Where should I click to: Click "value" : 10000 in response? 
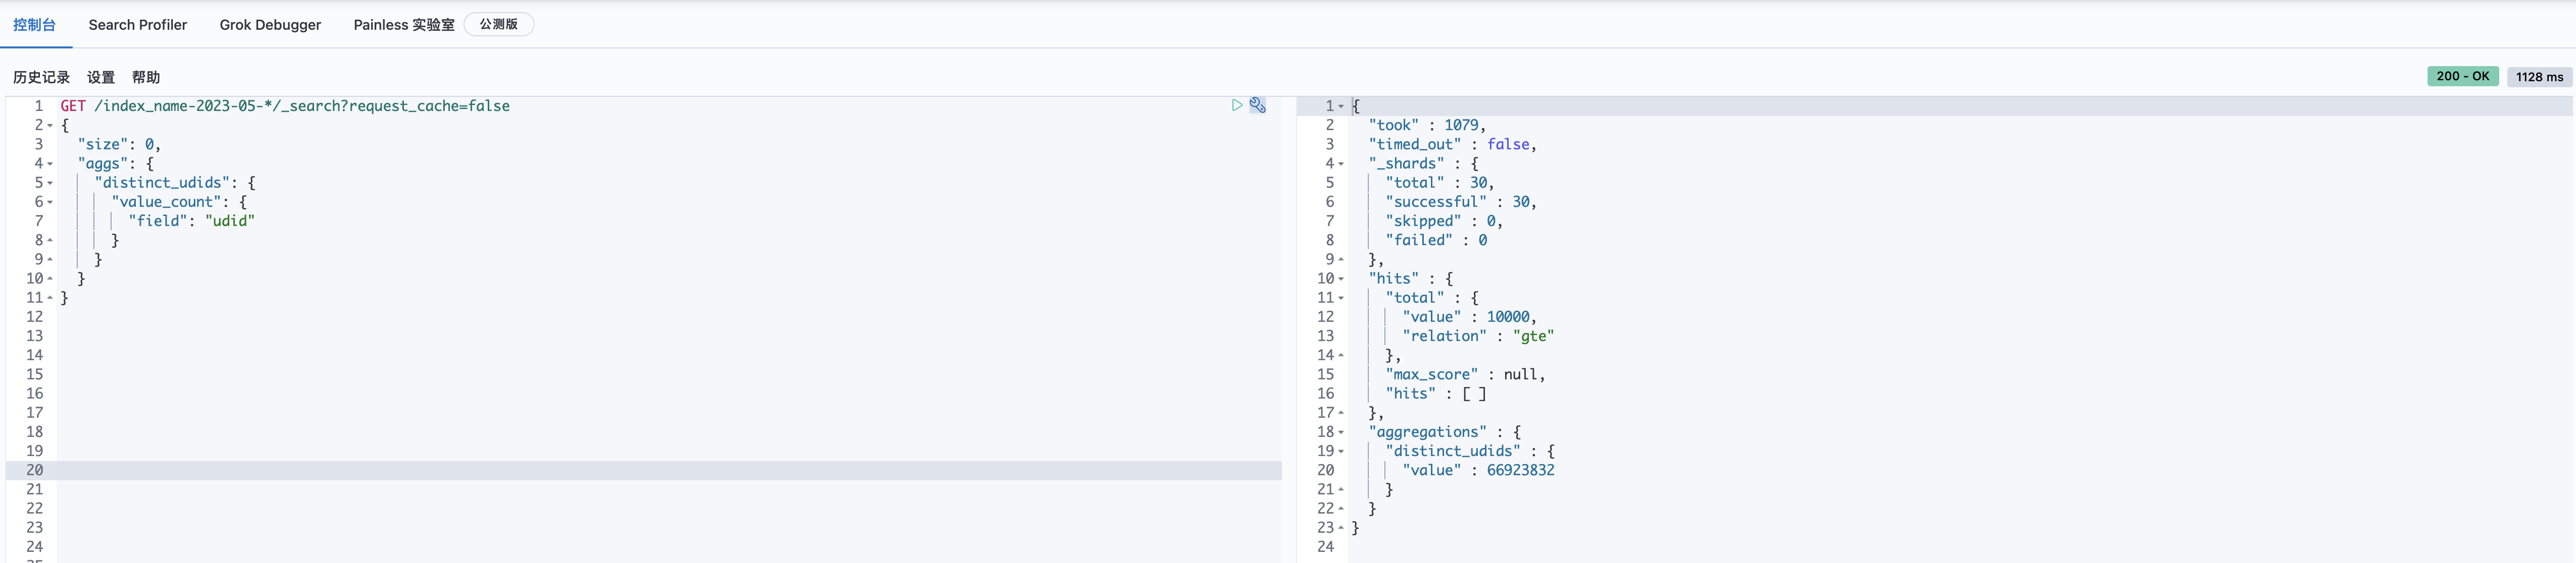(1469, 317)
